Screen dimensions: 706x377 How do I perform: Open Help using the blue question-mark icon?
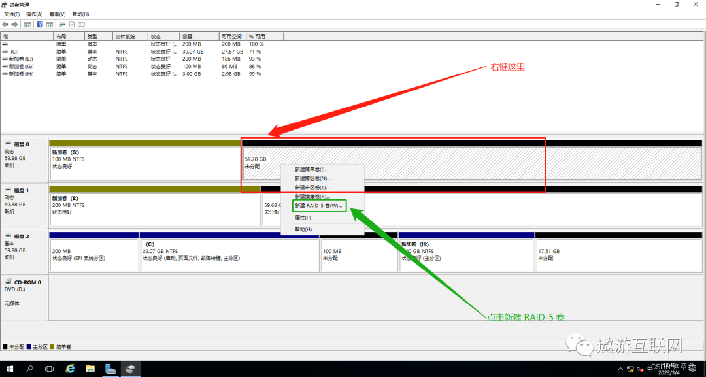(x=40, y=24)
